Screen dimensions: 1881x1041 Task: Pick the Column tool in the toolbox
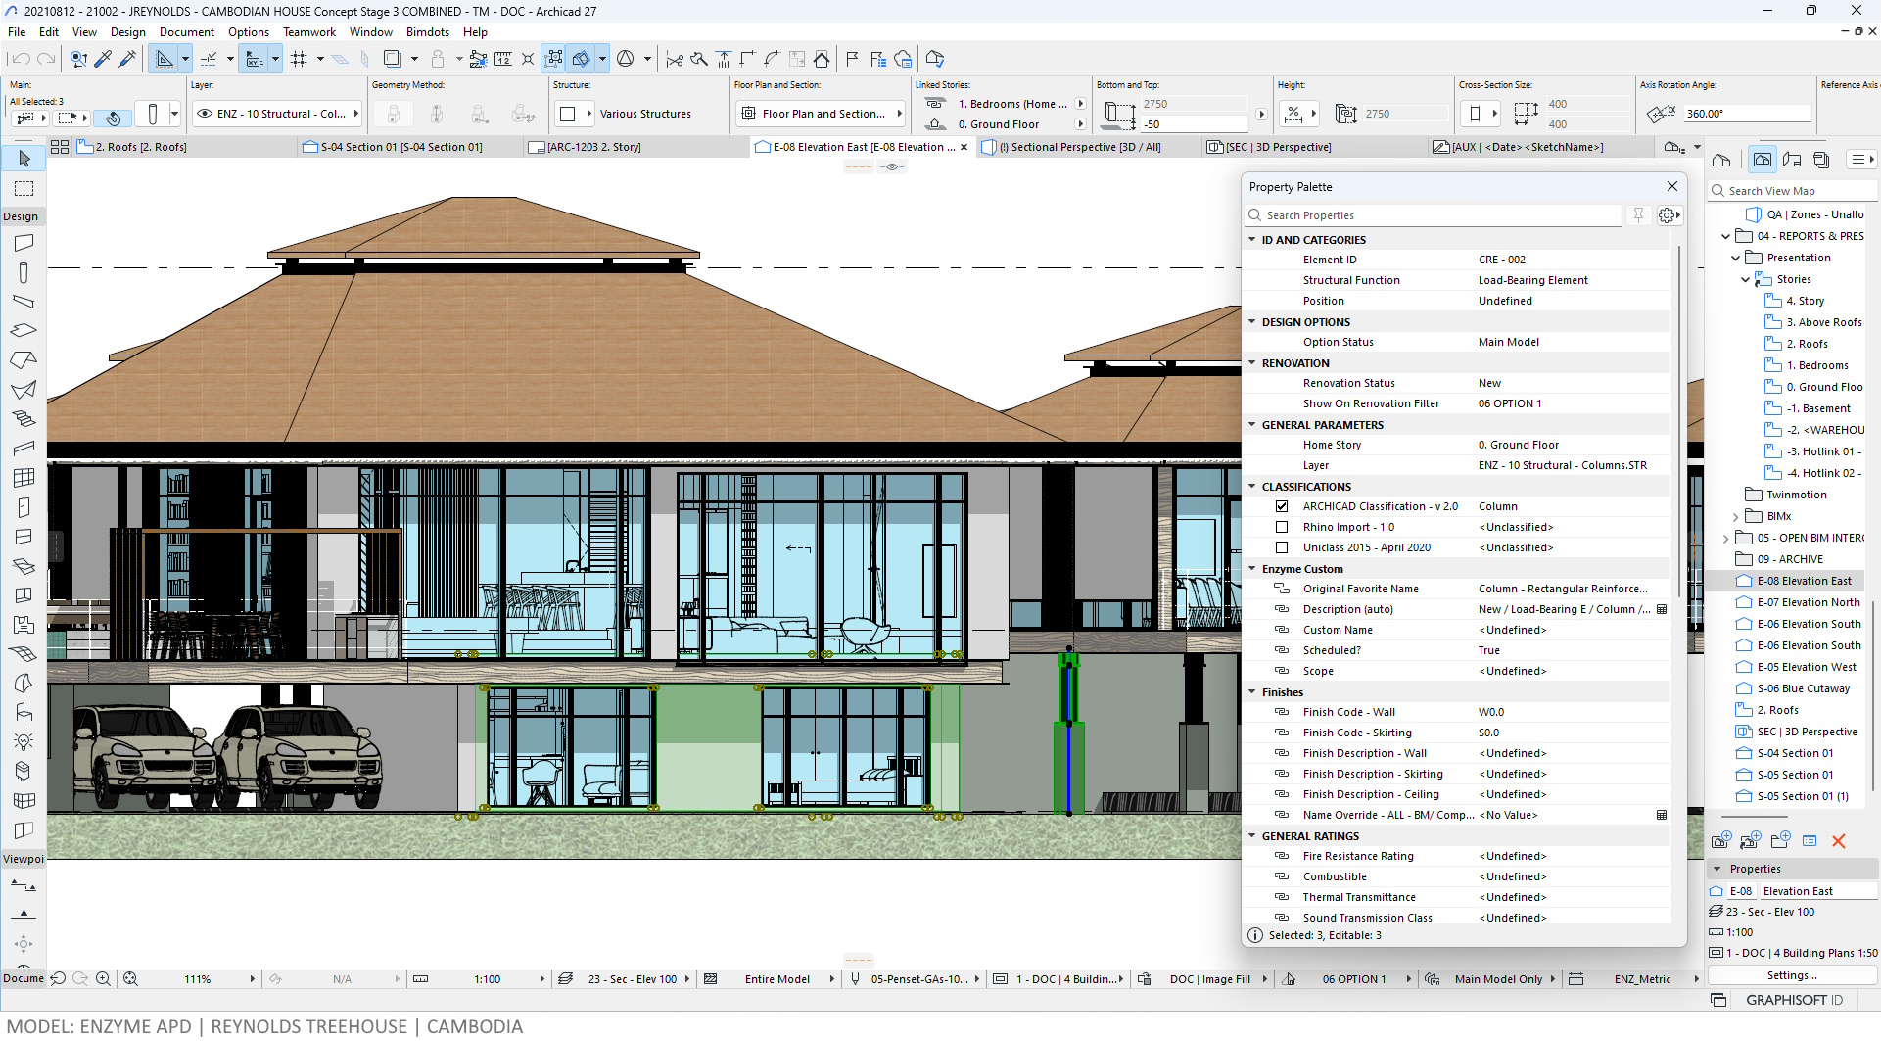(x=24, y=273)
